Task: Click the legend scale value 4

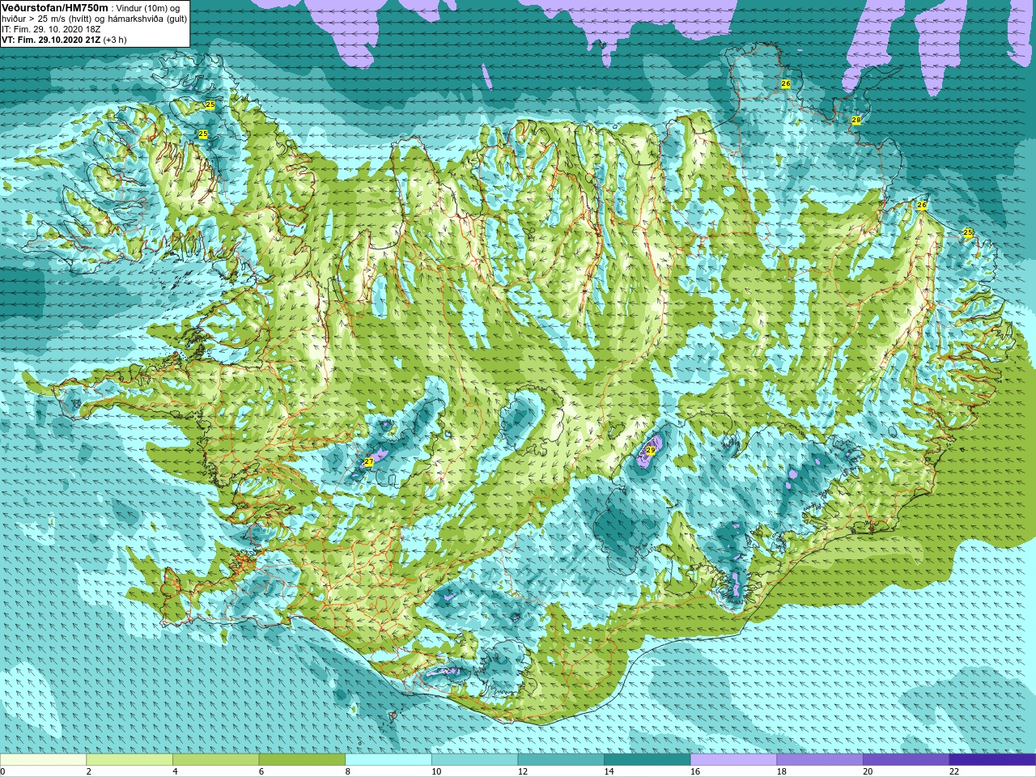Action: pos(175,771)
